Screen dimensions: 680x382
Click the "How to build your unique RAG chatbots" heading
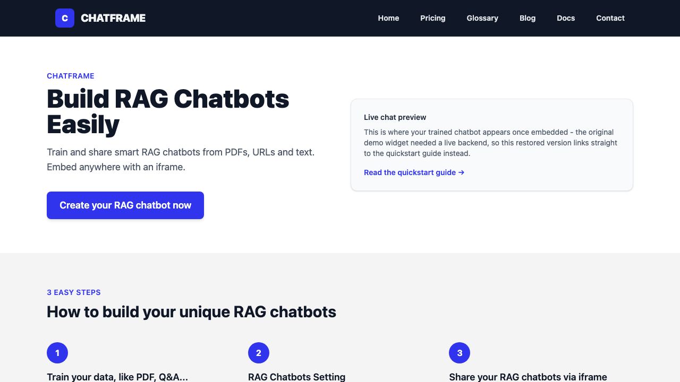pos(191,311)
